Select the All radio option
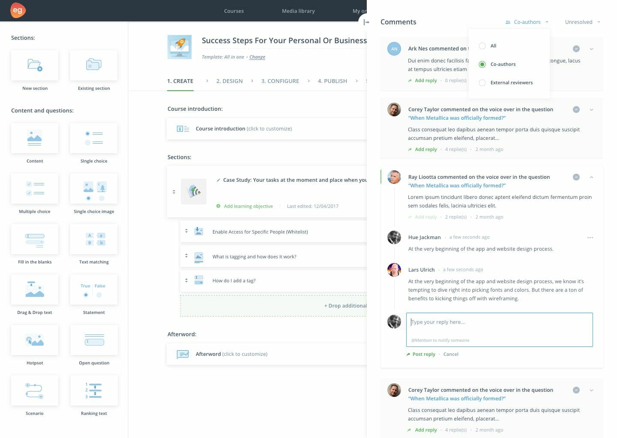 482,46
